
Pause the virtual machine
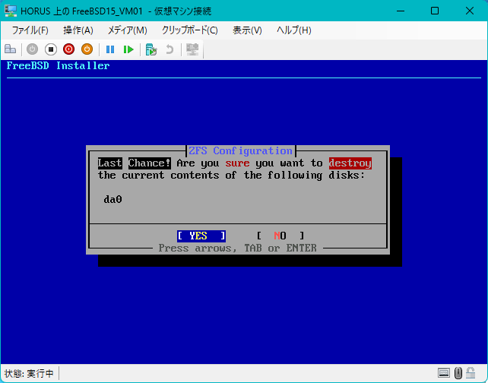[110, 49]
